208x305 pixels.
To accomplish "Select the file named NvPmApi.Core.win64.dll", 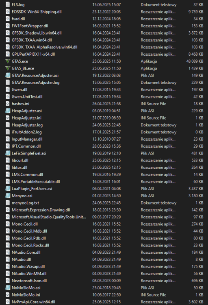I will click(33, 302).
